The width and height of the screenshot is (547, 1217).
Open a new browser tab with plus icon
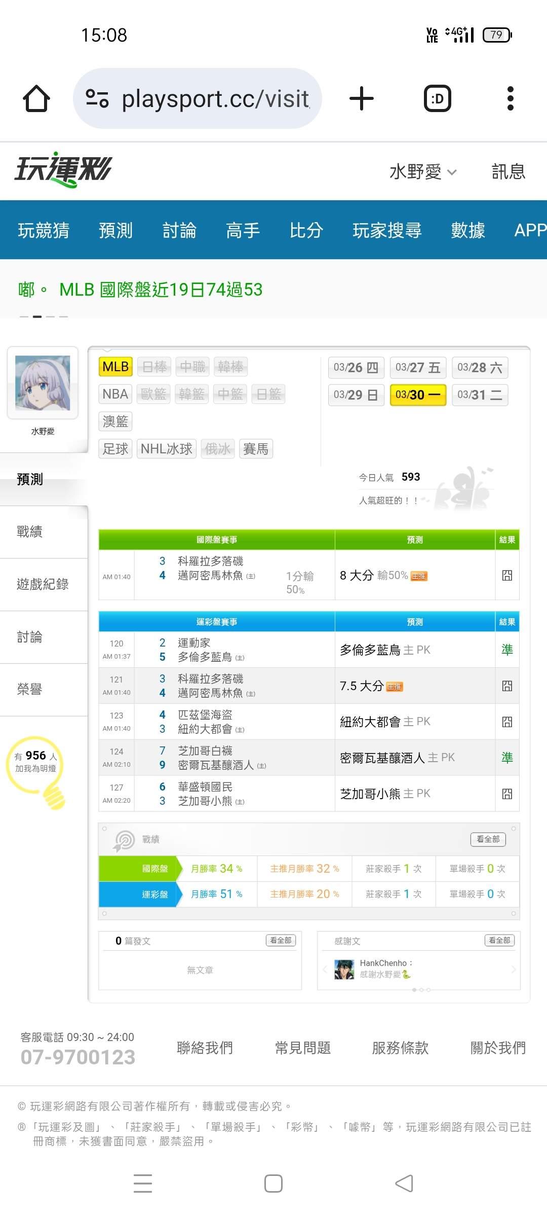tap(362, 98)
